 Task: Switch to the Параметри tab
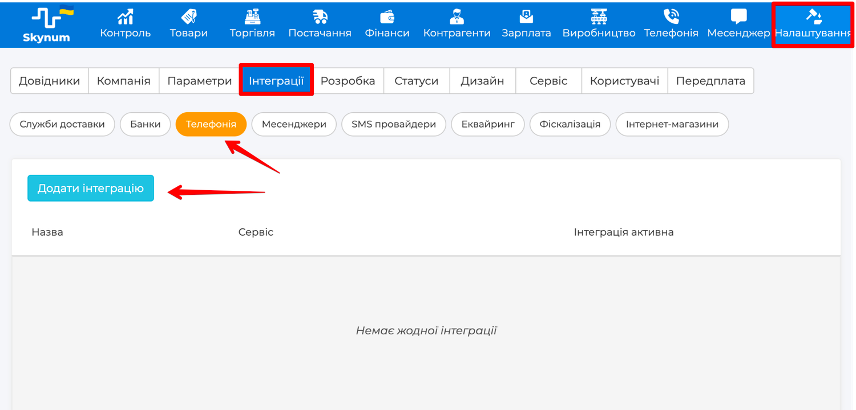(200, 81)
